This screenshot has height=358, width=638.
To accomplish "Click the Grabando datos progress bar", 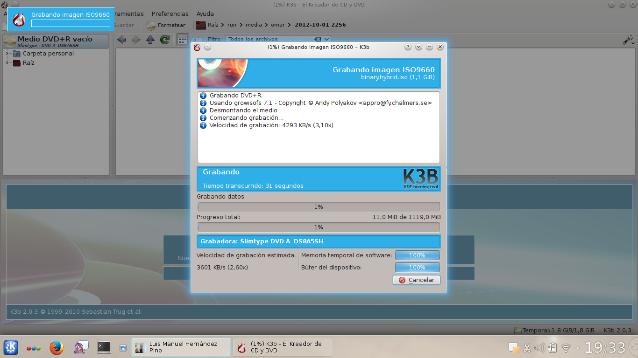I will (x=319, y=207).
